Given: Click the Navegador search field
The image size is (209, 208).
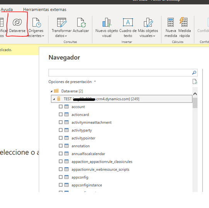Looking at the screenshot, I should [x=123, y=73].
